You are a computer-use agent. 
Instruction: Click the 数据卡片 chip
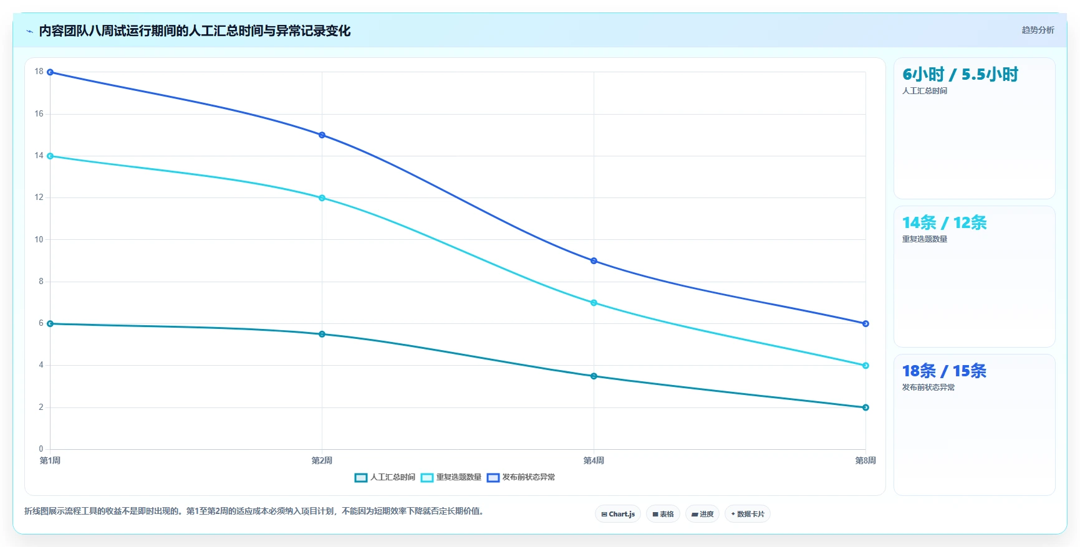click(x=748, y=514)
